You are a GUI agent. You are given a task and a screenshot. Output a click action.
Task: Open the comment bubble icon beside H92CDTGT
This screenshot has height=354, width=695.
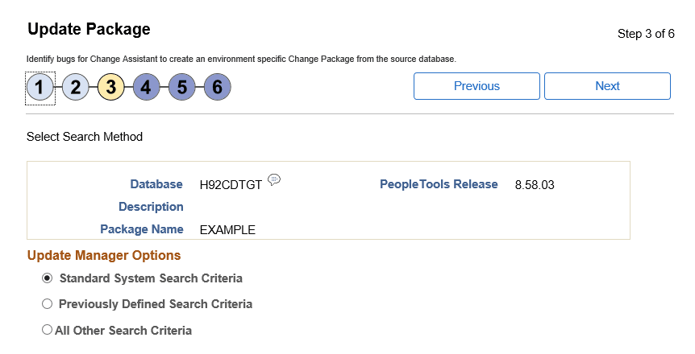pyautogui.click(x=274, y=179)
